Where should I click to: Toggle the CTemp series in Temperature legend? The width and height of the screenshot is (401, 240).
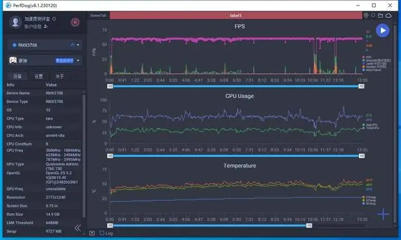[369, 197]
